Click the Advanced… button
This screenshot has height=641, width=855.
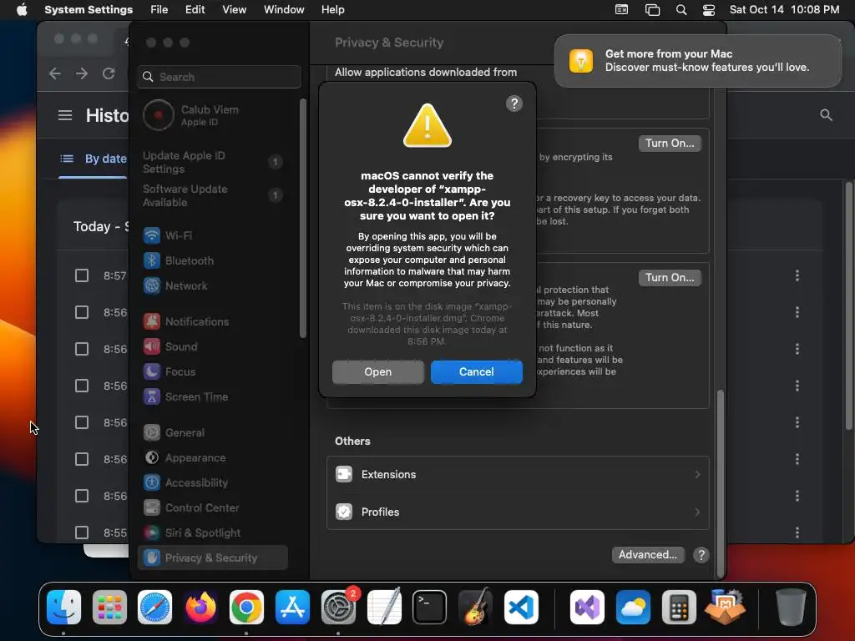coord(648,554)
